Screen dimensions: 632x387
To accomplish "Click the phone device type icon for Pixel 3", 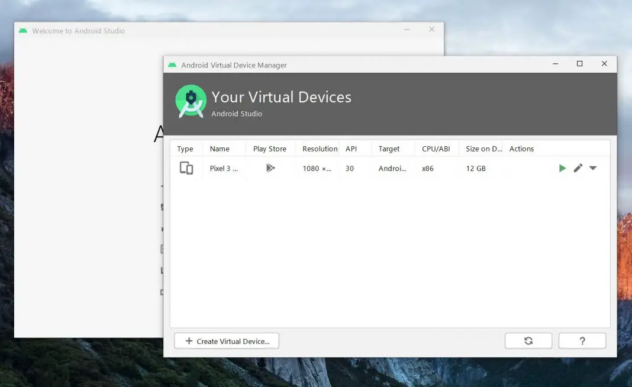I will (186, 168).
